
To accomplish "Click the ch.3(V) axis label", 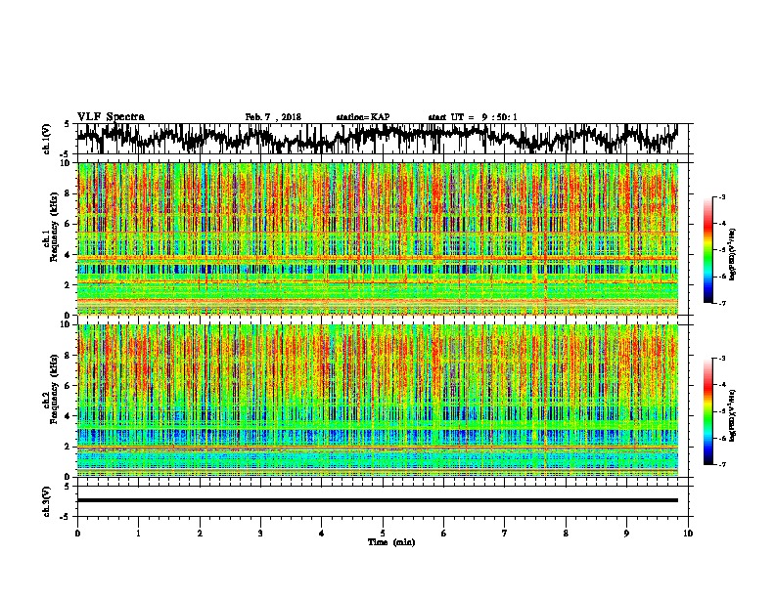I will coord(46,501).
